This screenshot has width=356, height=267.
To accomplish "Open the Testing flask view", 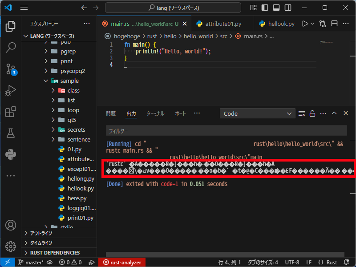I will [10, 133].
